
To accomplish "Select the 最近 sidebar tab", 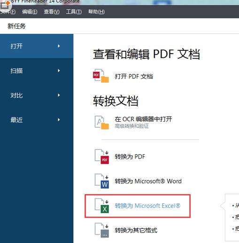I will (37, 120).
